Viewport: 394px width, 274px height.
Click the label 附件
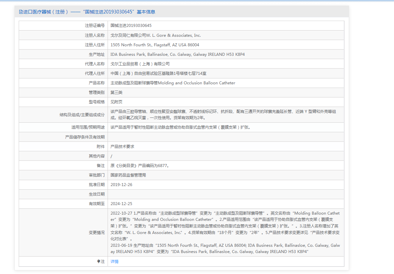tap(101, 146)
